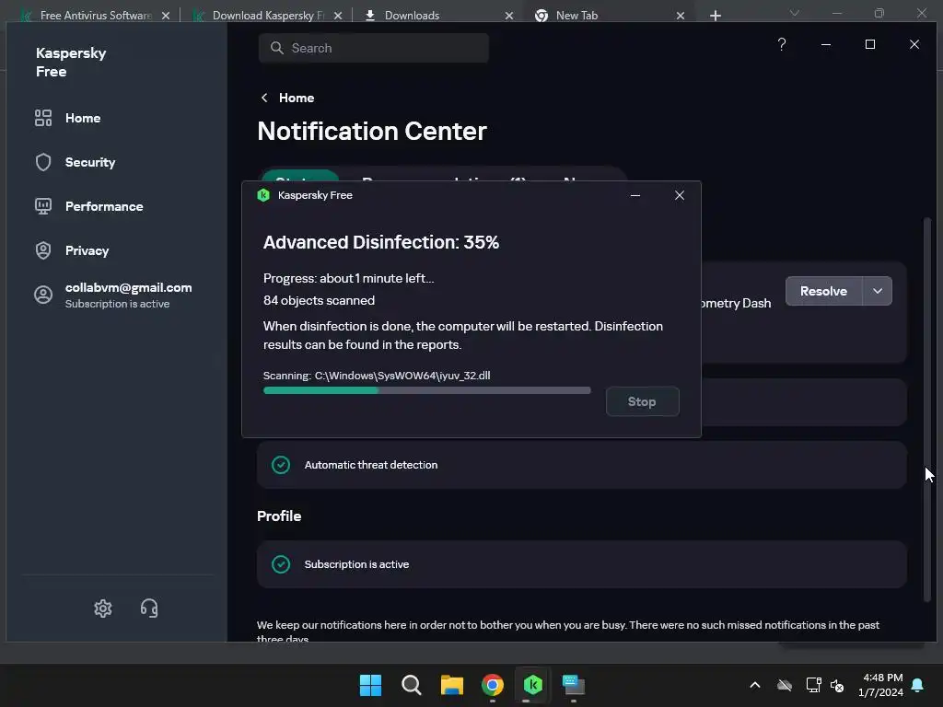Click the Profile section heading
Viewport: 943px width, 707px height.
pos(279,516)
